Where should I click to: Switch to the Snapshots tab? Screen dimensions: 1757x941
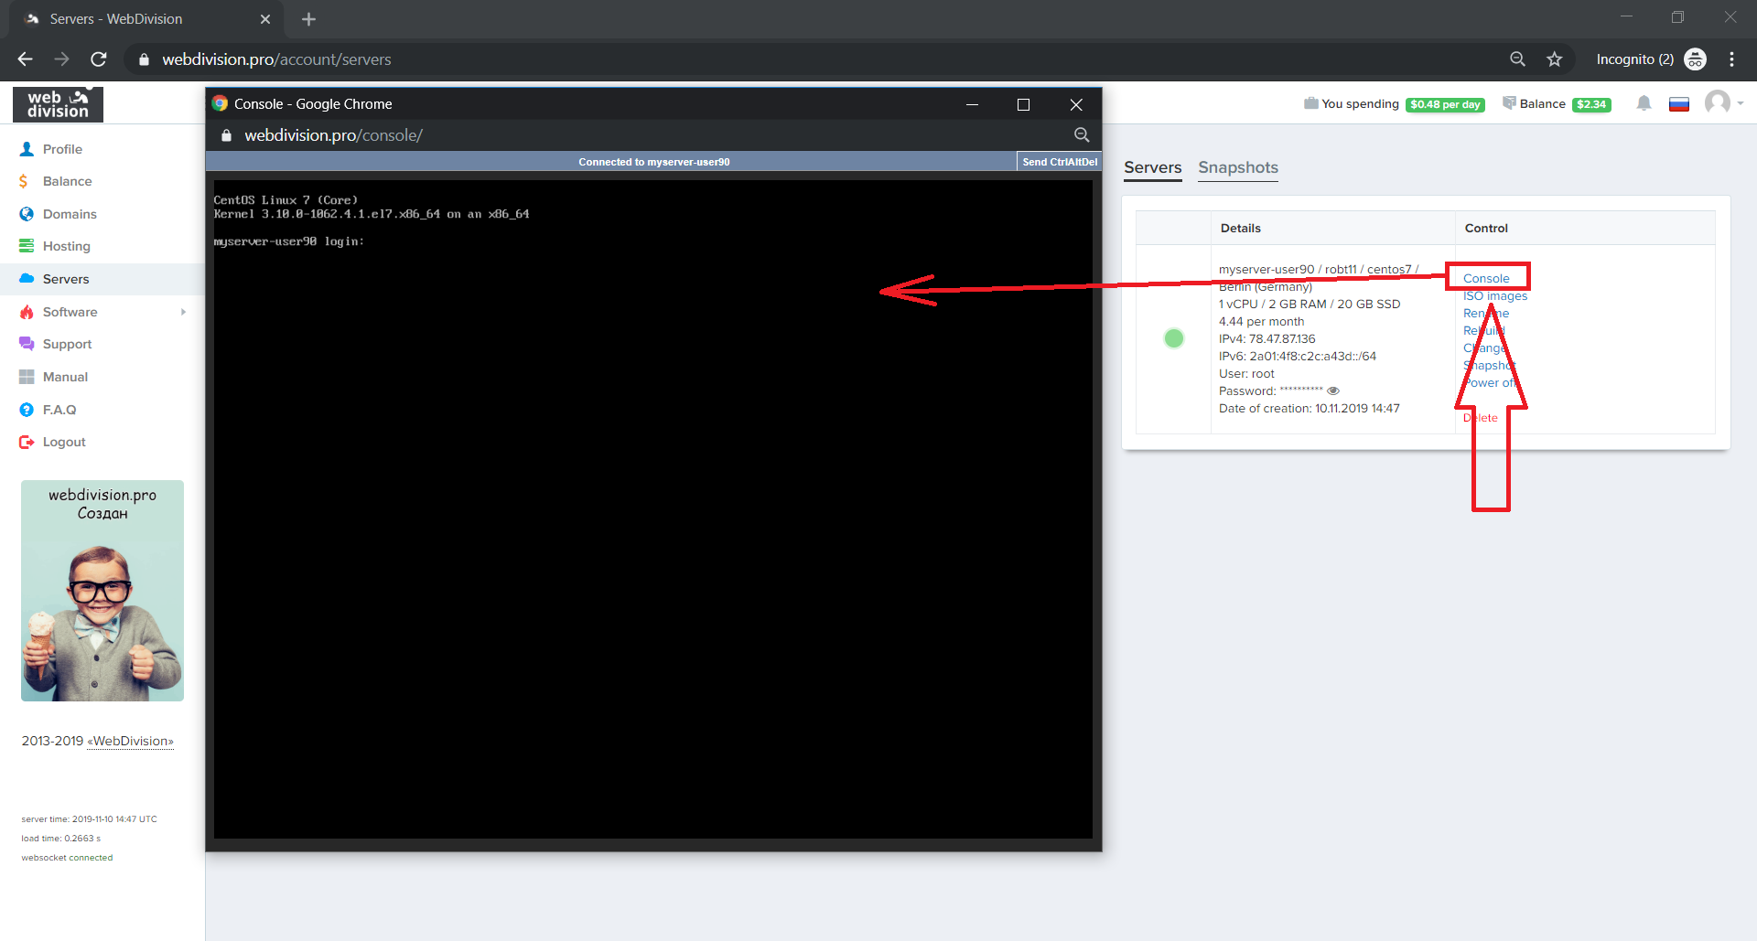[1237, 167]
